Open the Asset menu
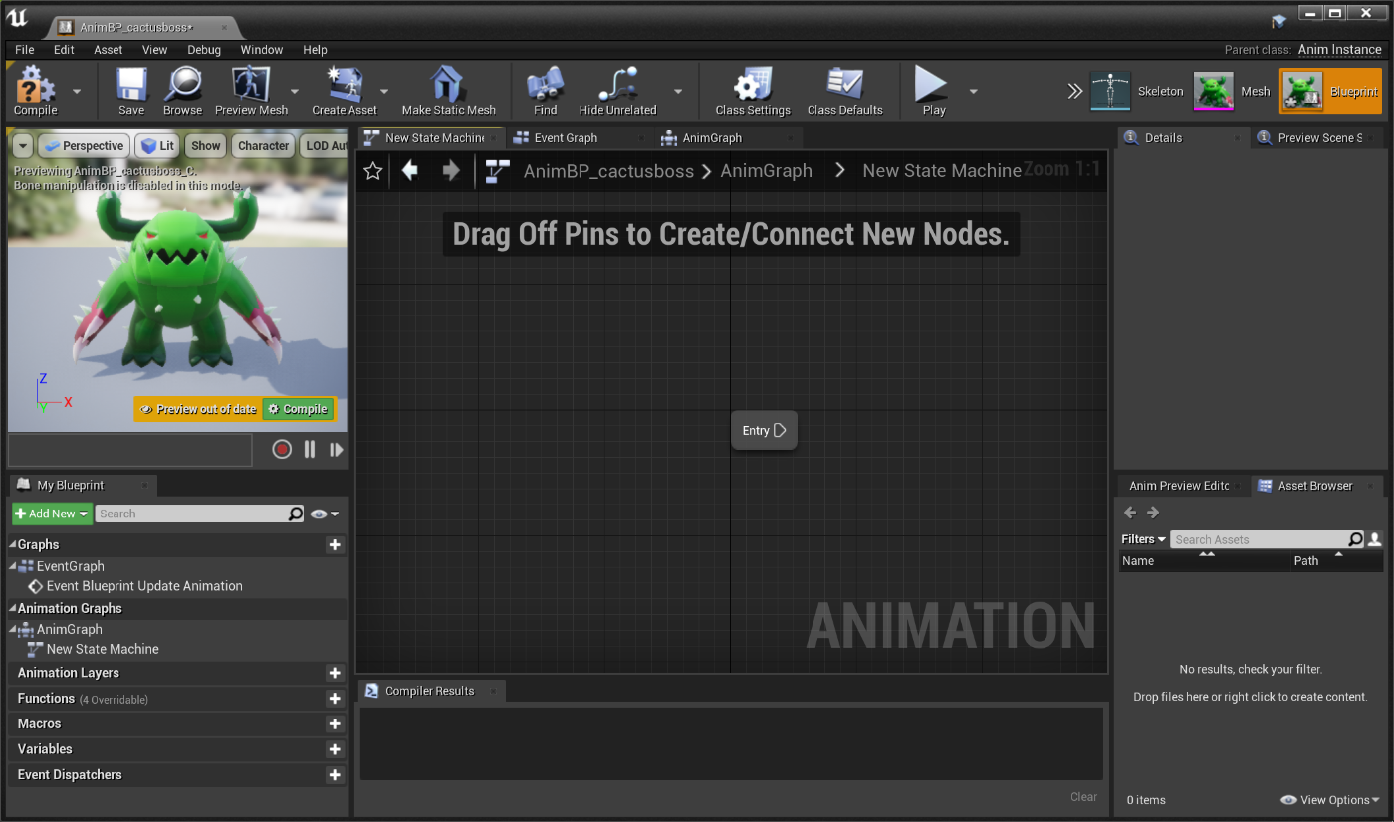Viewport: 1394px width, 822px height. (109, 50)
